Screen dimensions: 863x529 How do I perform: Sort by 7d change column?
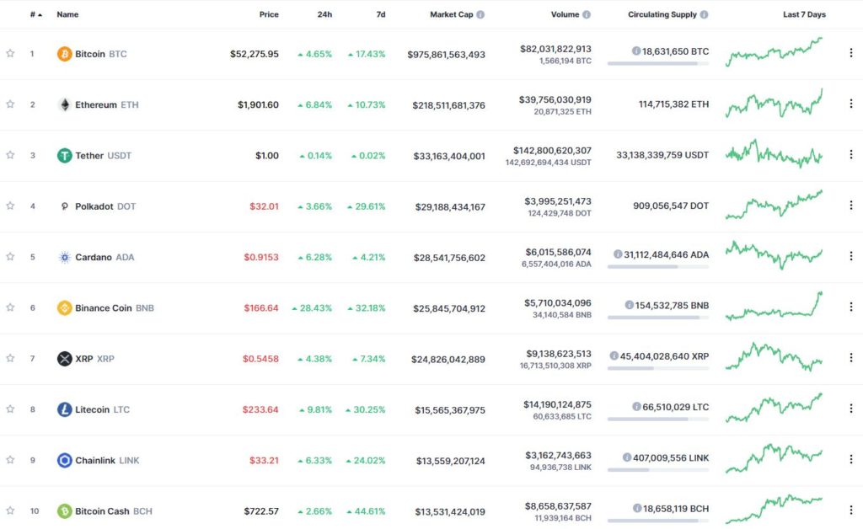(x=381, y=14)
